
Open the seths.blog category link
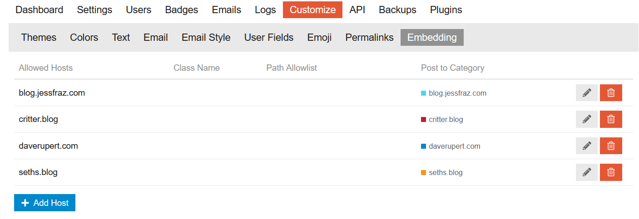tap(446, 173)
